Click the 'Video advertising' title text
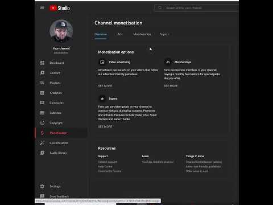 119,62
